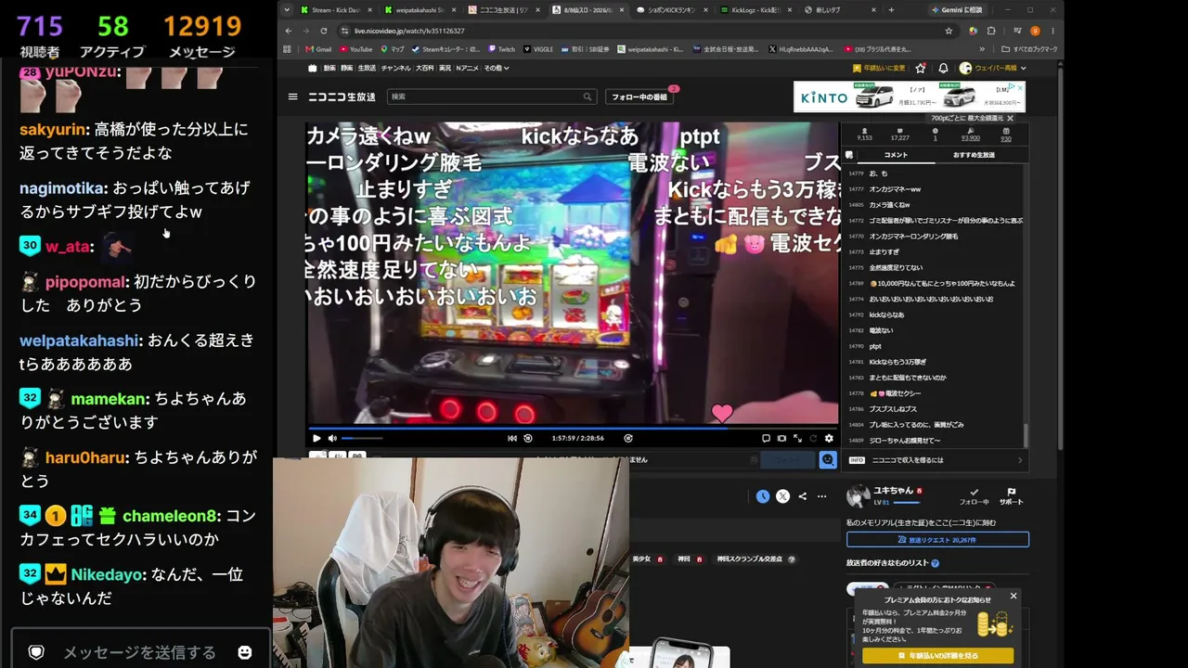
Task: Click the chat メッセージを送信する input field
Action: pos(139,652)
